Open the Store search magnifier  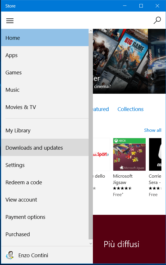coord(157,20)
